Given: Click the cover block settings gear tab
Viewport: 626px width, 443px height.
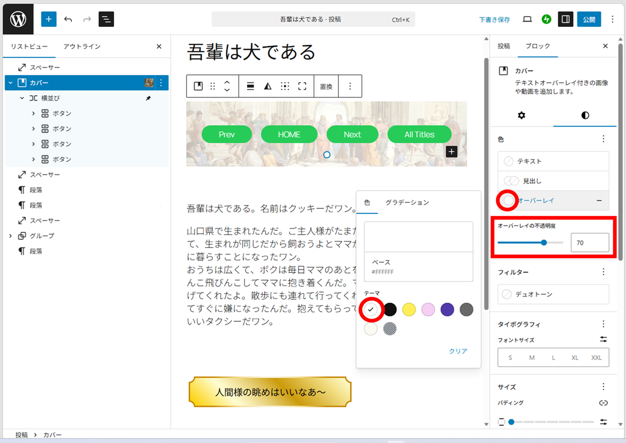Looking at the screenshot, I should tap(522, 115).
